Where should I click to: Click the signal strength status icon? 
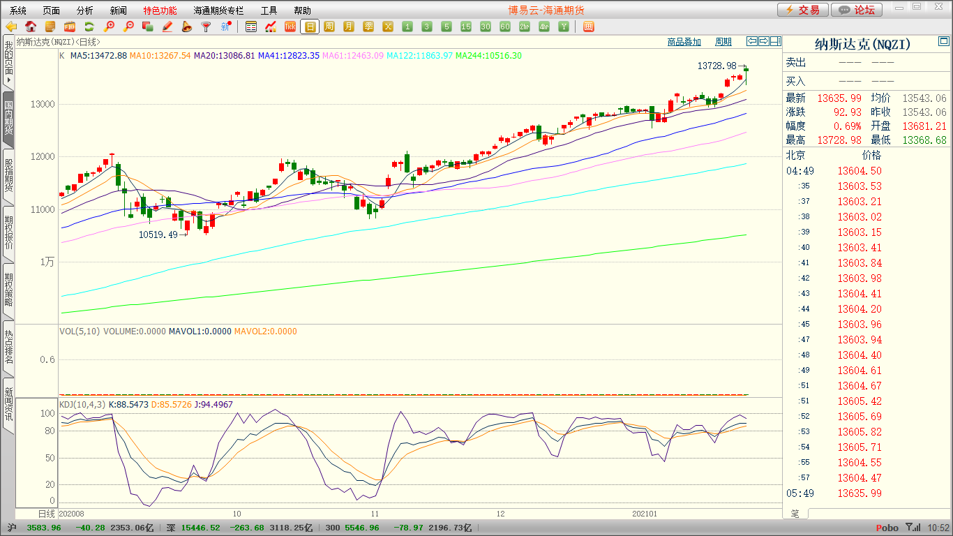coord(913,528)
